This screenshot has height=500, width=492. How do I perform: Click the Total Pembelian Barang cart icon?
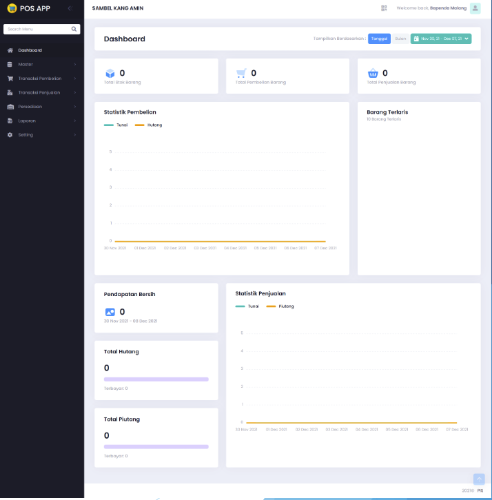[x=241, y=74]
